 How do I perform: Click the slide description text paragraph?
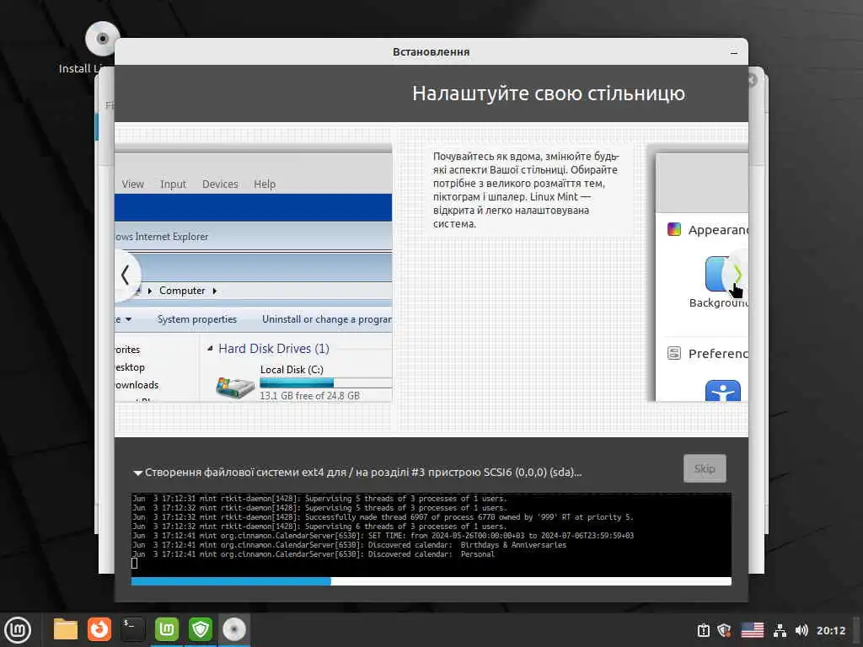(x=526, y=190)
